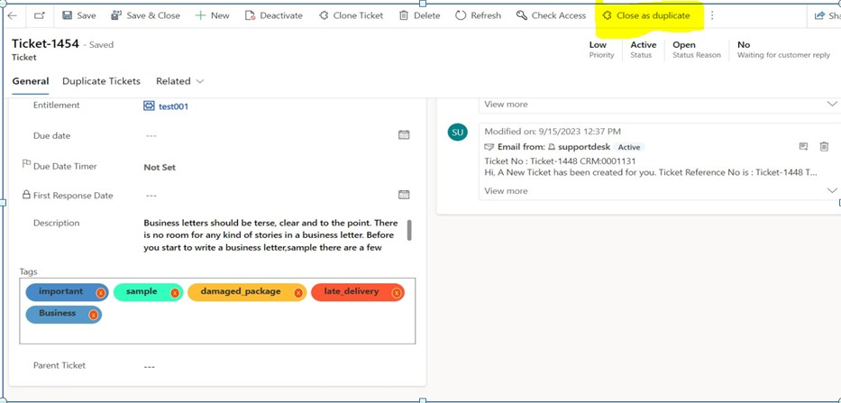Open record in new window icon
The width and height of the screenshot is (841, 403).
[x=40, y=15]
